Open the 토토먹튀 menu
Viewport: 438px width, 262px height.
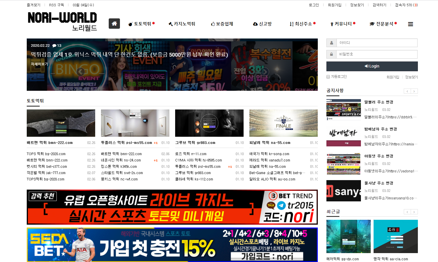click(x=141, y=24)
